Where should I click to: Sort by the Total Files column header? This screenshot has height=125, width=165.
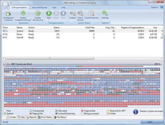point(90,27)
